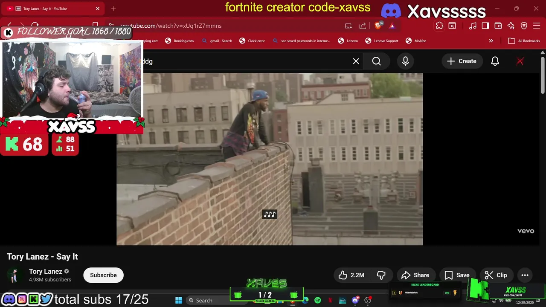The width and height of the screenshot is (546, 307).
Task: Open the Brave Playlist music-note icon
Action: tap(473, 26)
